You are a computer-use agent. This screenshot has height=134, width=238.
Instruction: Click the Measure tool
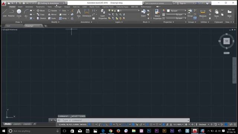click(x=203, y=13)
